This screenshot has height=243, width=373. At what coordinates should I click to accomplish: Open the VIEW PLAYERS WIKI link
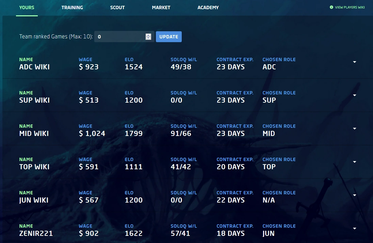coord(350,7)
